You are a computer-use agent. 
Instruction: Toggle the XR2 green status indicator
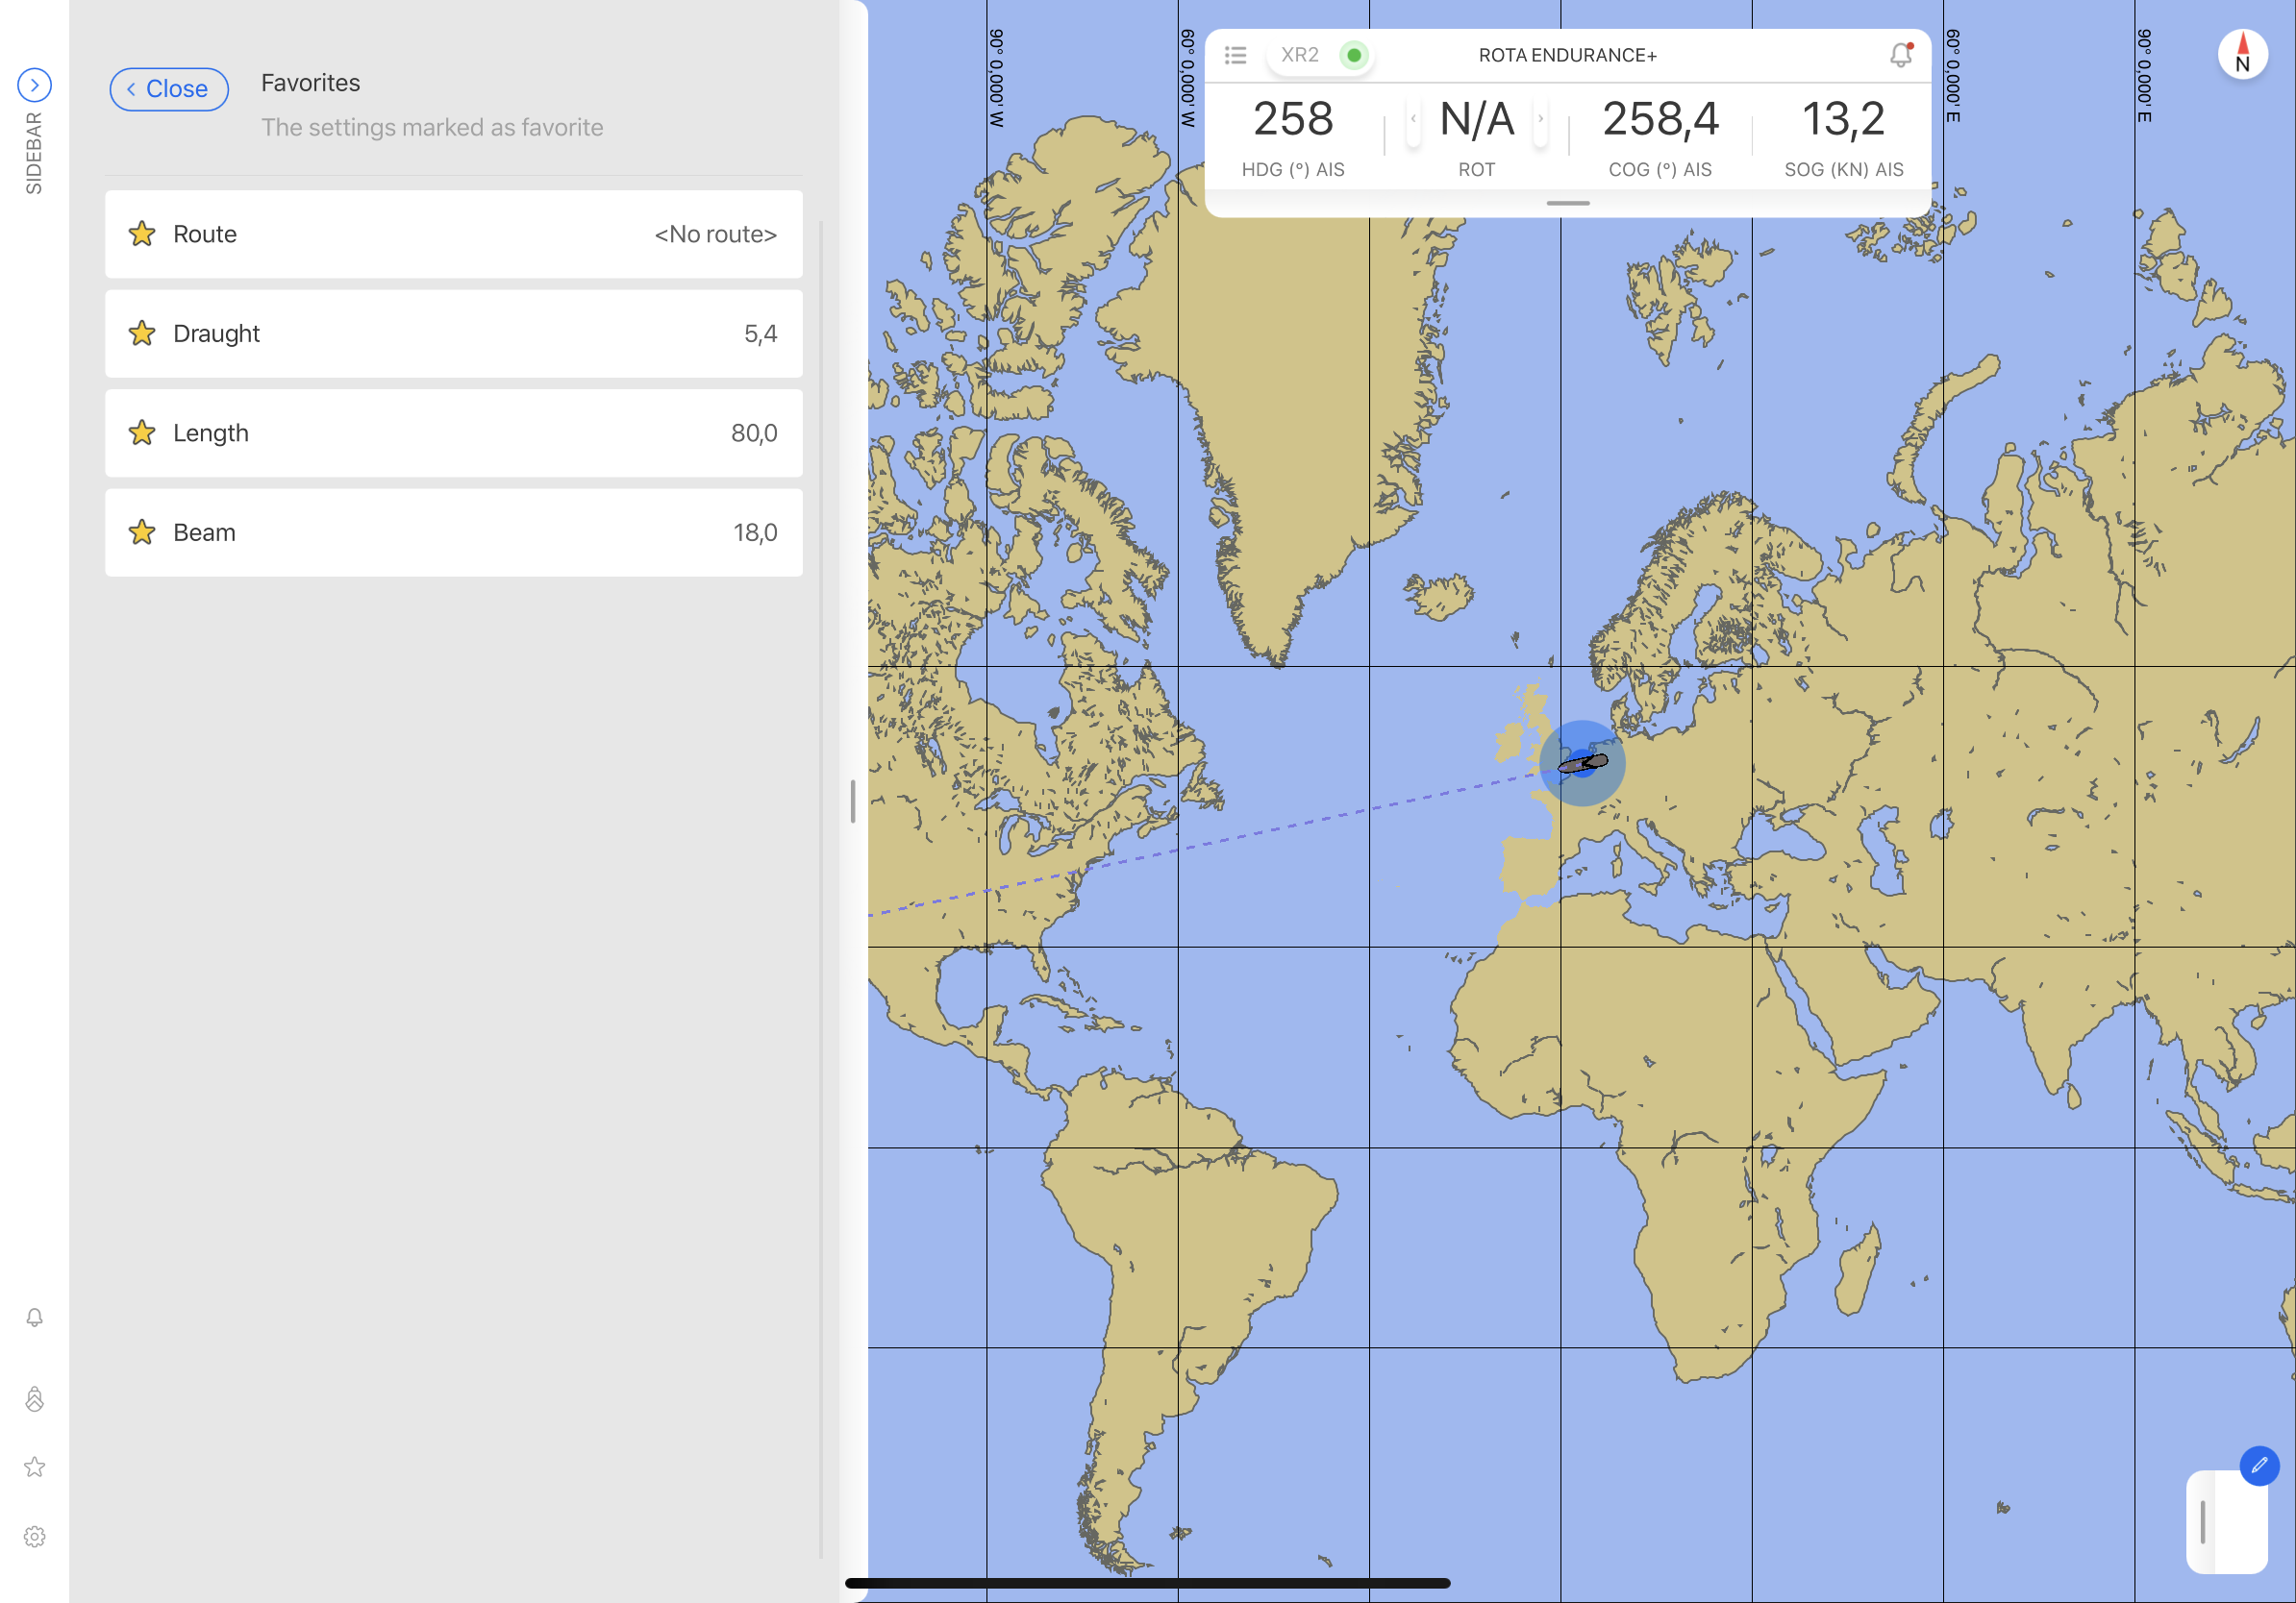[x=1353, y=55]
